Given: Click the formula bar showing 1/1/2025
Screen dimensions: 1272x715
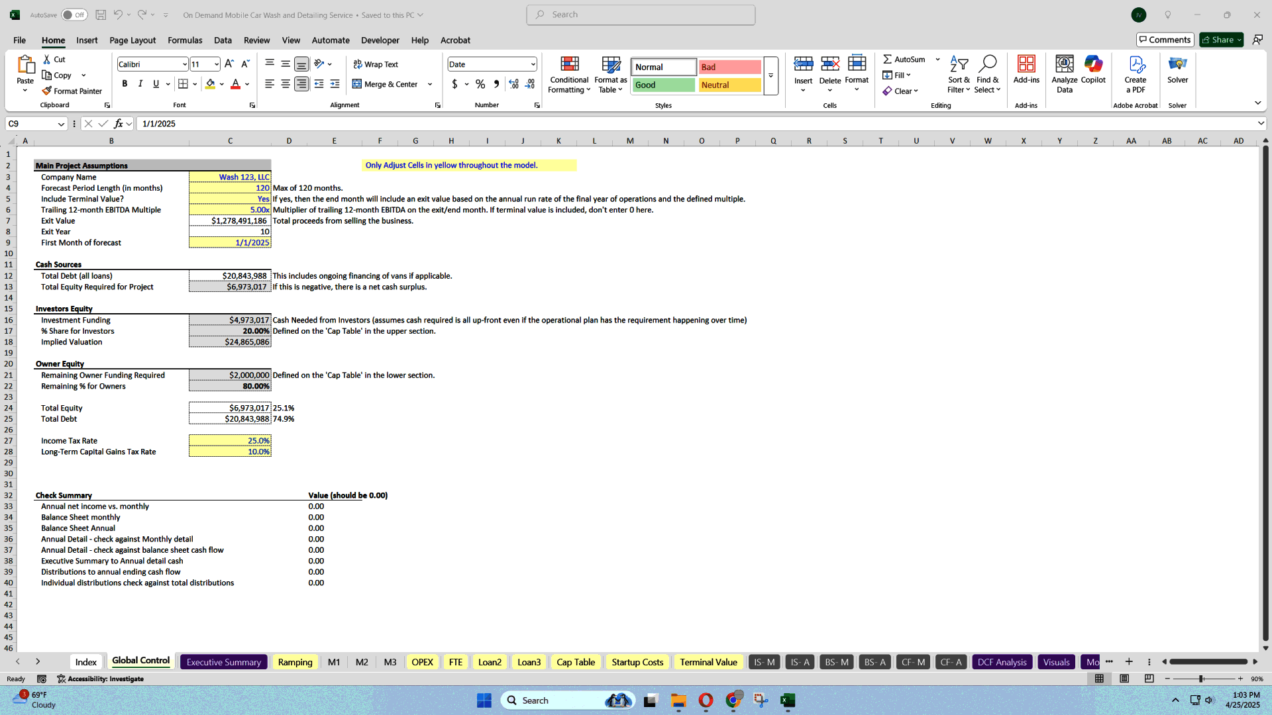Looking at the screenshot, I should tap(696, 124).
